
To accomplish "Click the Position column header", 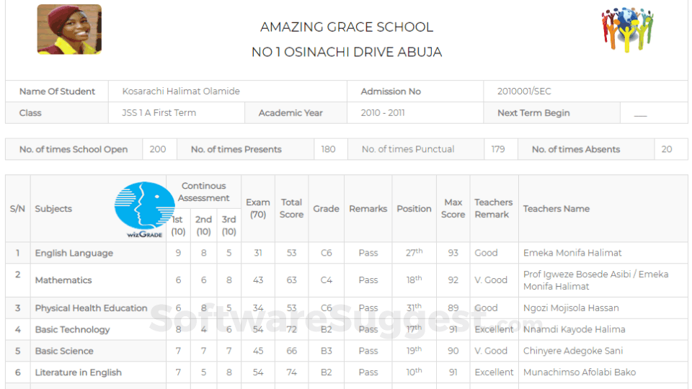I will 414,209.
